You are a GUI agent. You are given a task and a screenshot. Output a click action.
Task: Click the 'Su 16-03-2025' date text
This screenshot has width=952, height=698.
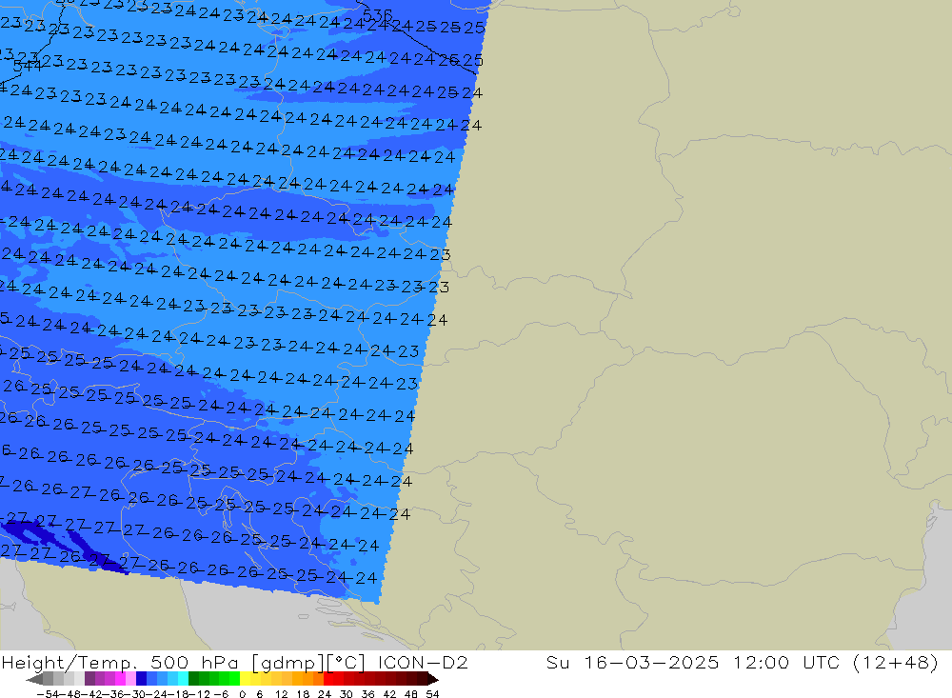[632, 662]
